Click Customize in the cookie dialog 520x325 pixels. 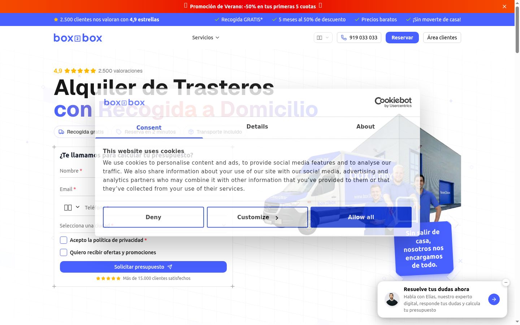click(257, 217)
